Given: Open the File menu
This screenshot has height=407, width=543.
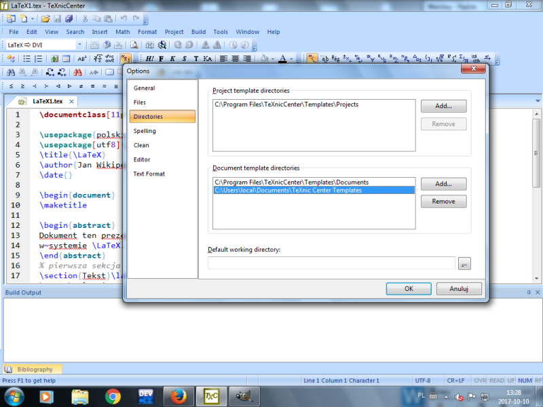Looking at the screenshot, I should [x=14, y=32].
